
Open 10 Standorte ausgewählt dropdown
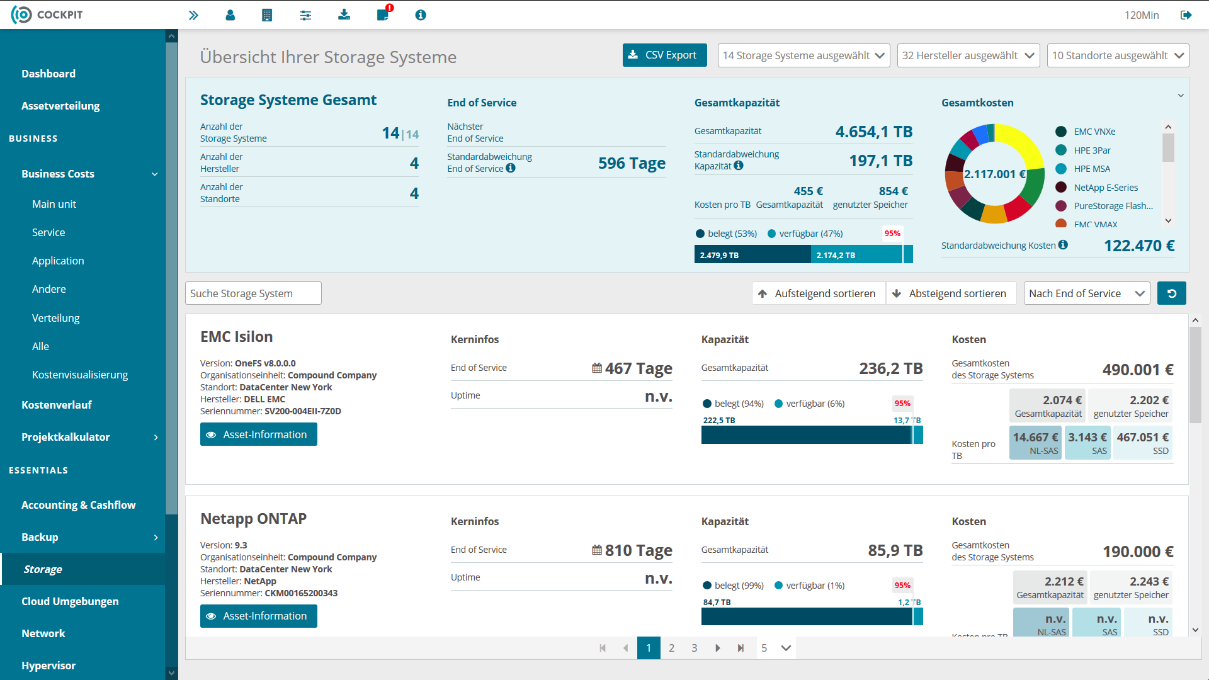(x=1118, y=55)
